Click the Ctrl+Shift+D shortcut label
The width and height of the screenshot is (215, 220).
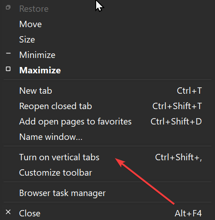(176, 121)
